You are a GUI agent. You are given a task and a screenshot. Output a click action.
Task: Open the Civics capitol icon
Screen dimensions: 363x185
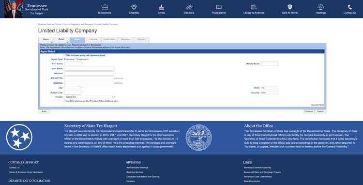[x=161, y=7]
